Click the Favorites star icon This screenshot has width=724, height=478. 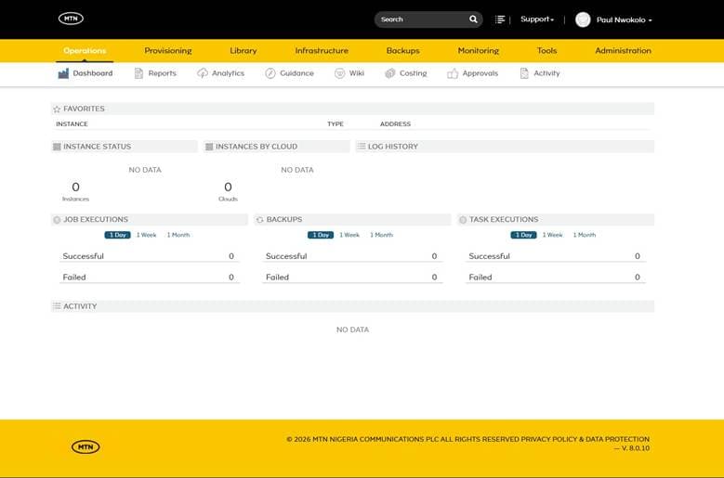pyautogui.click(x=57, y=110)
